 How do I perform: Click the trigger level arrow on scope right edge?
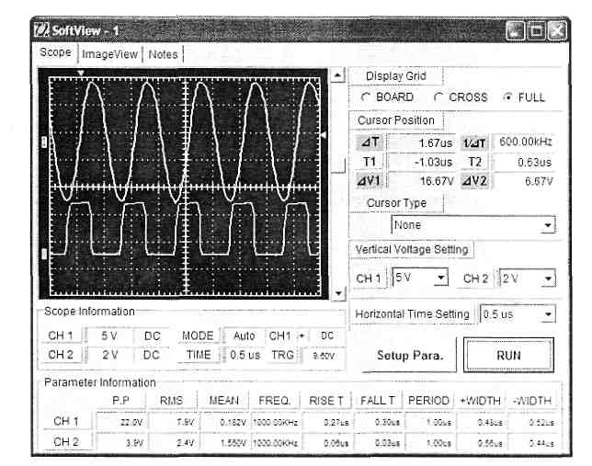pyautogui.click(x=324, y=135)
